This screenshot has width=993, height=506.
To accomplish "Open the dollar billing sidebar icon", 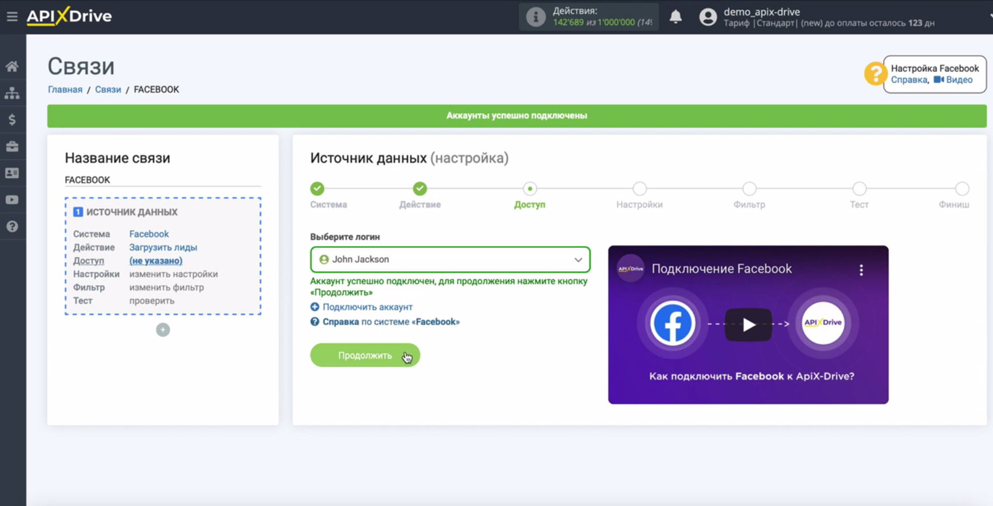I will [x=12, y=120].
